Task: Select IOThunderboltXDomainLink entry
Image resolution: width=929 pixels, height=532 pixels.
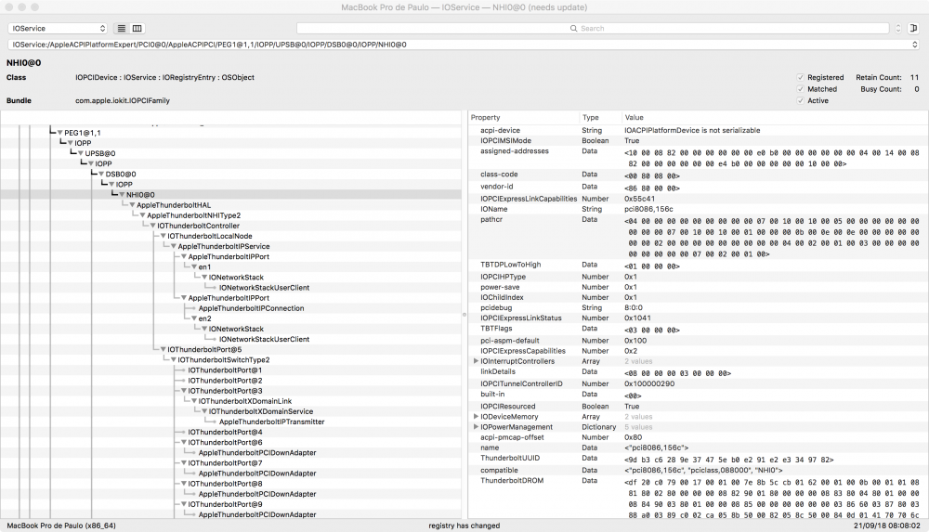Action: point(245,401)
